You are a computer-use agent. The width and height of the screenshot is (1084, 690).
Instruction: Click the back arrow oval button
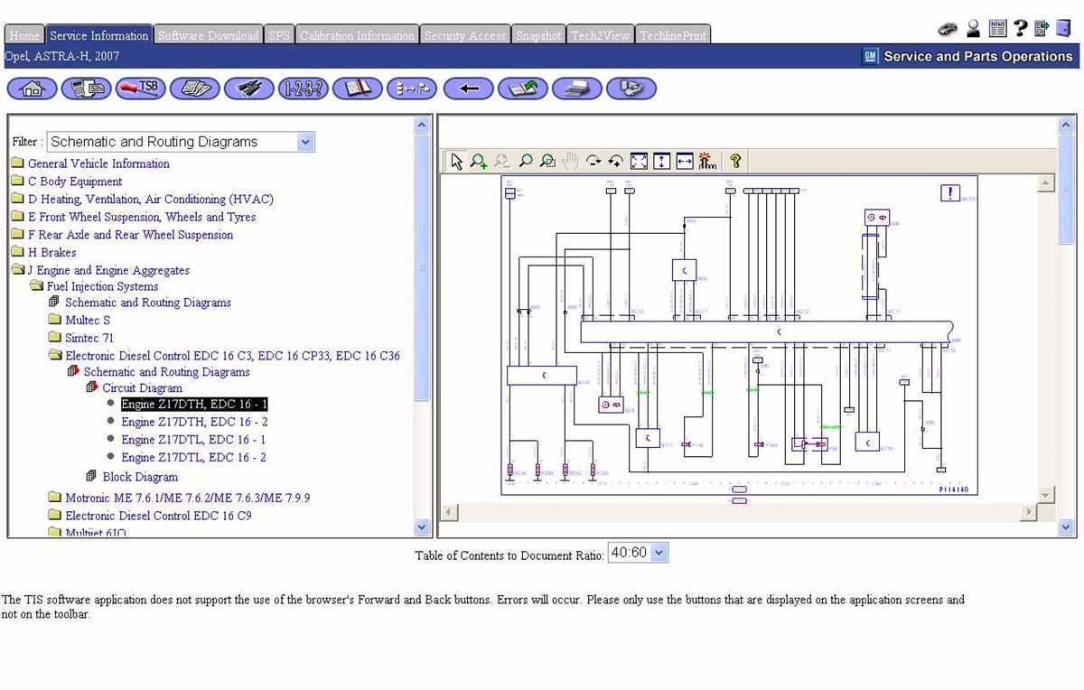tap(468, 88)
